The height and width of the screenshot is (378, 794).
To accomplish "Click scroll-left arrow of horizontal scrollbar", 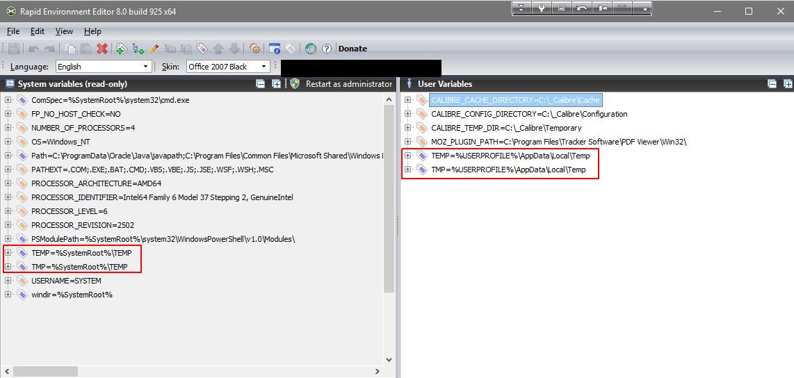I will click(6, 372).
